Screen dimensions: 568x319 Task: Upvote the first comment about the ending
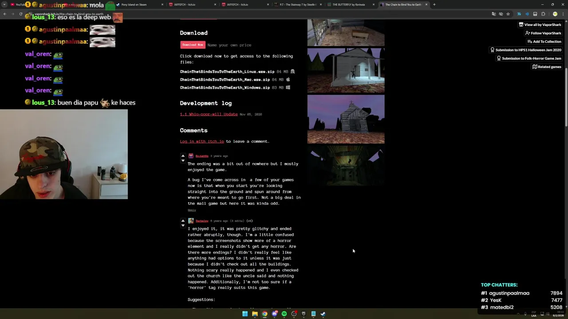click(x=183, y=156)
